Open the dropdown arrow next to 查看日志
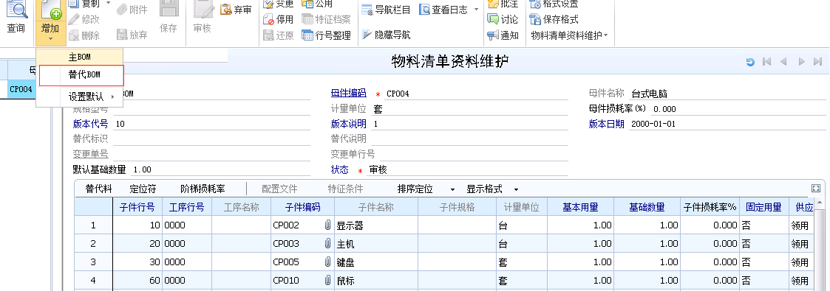This screenshot has width=830, height=291. click(x=475, y=10)
